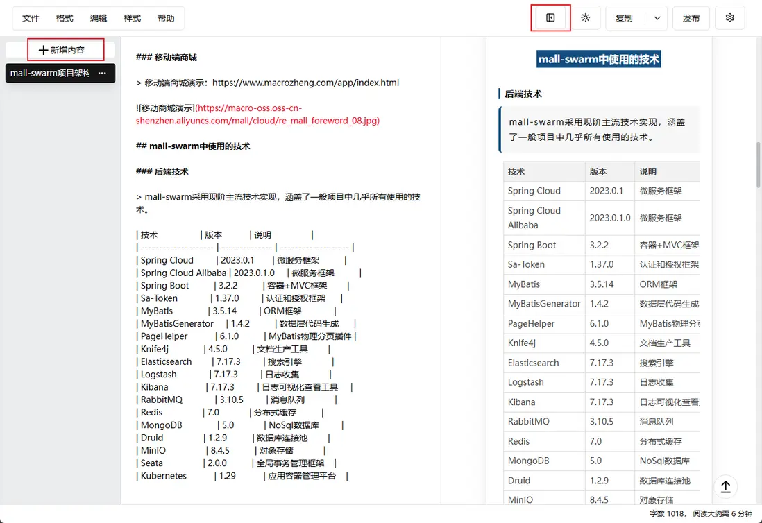This screenshot has height=523, width=762.
Task: Click the '## mall-swarm中使用的技术' heading in editor
Action: coord(193,146)
